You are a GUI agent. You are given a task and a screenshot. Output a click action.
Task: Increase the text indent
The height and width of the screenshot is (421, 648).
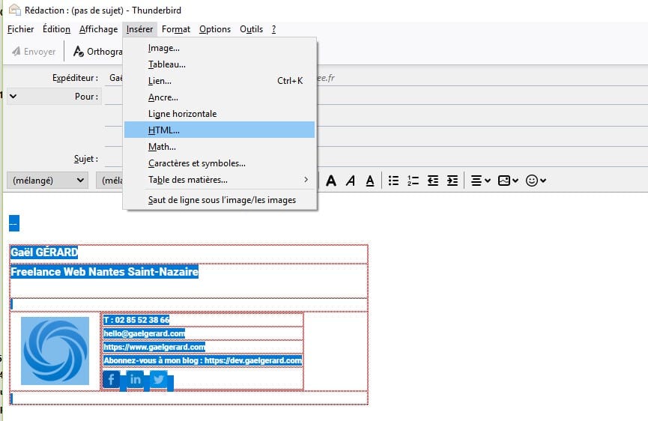coord(452,181)
